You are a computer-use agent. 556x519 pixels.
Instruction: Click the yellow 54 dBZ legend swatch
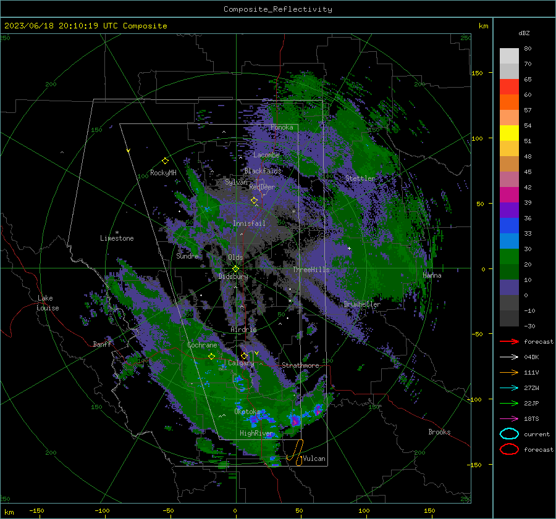(x=509, y=133)
